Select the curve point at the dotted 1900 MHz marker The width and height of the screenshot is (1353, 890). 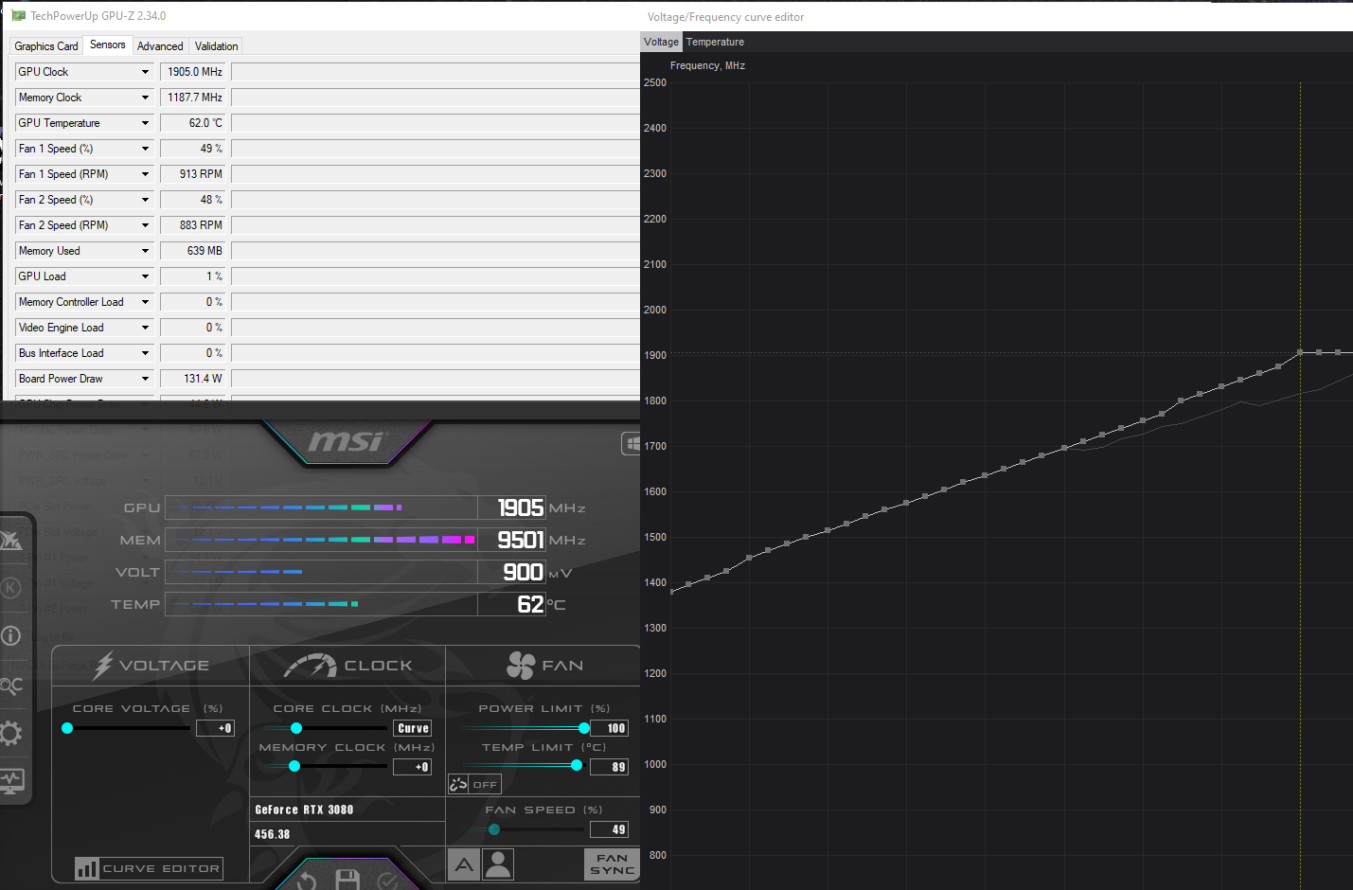[x=1300, y=352]
